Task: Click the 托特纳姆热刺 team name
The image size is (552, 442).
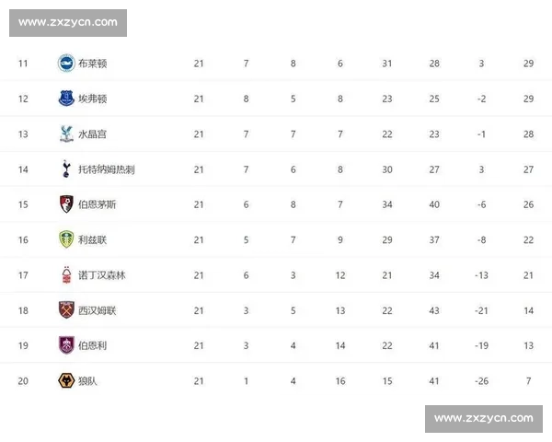Action: (107, 169)
